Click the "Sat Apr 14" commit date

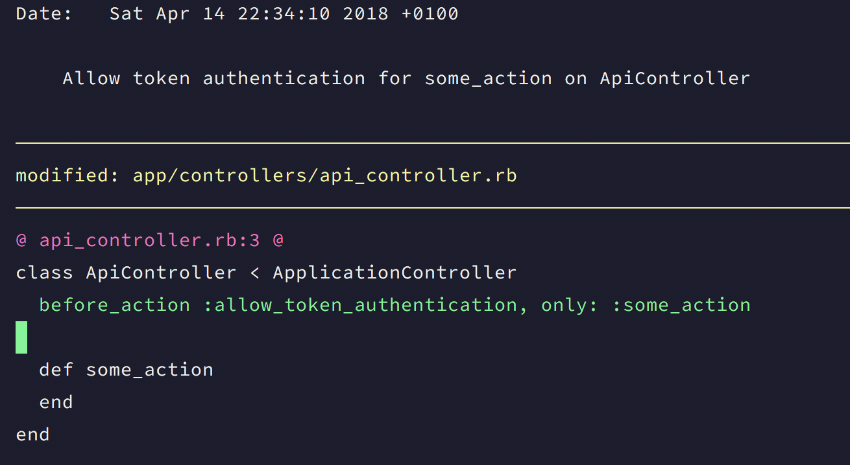pos(167,14)
